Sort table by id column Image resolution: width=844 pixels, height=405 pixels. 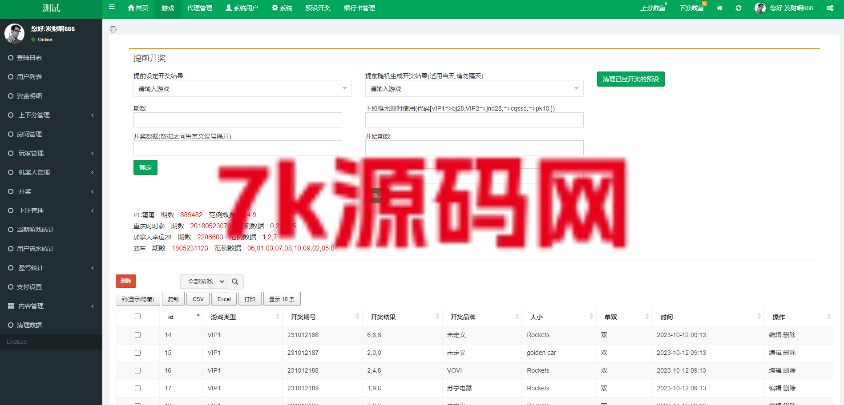click(181, 317)
